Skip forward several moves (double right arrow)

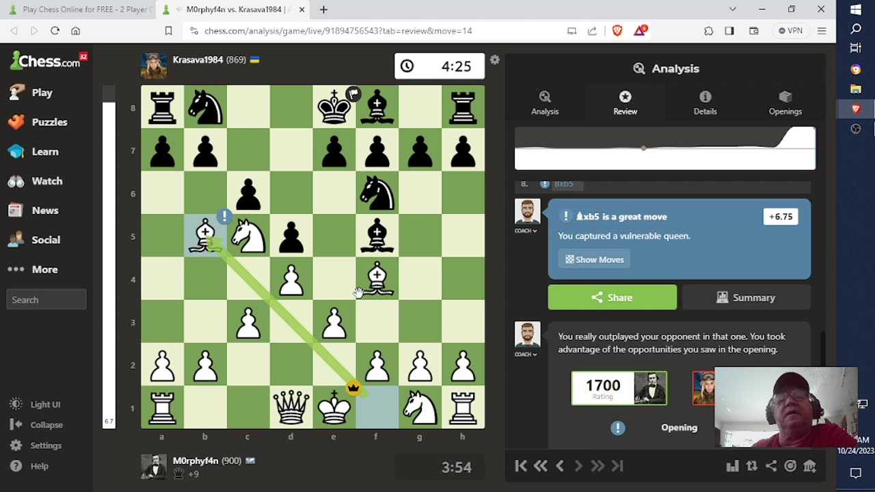pos(597,466)
